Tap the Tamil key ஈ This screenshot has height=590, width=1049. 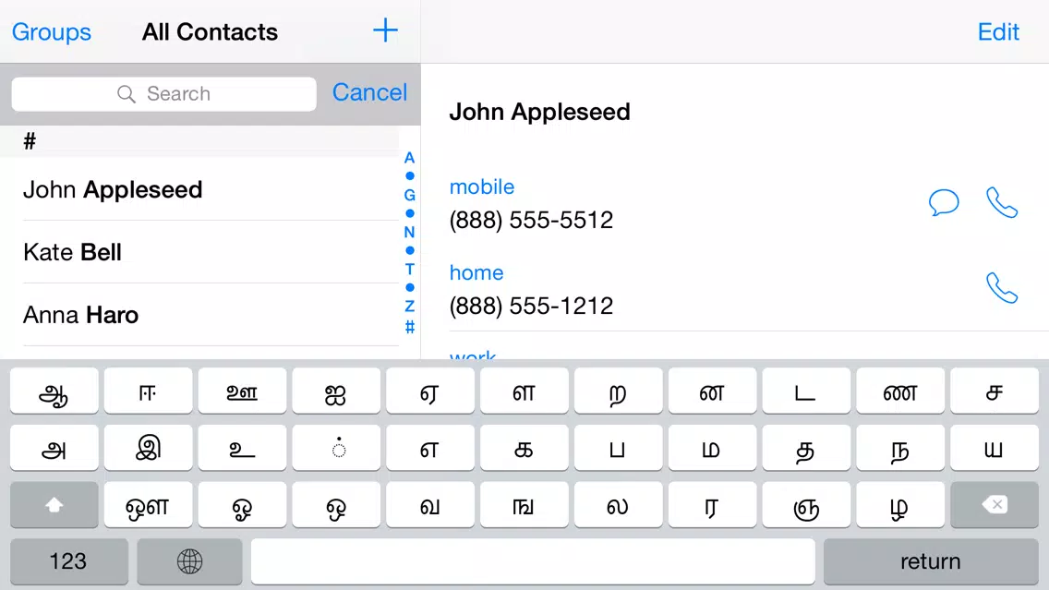(148, 391)
